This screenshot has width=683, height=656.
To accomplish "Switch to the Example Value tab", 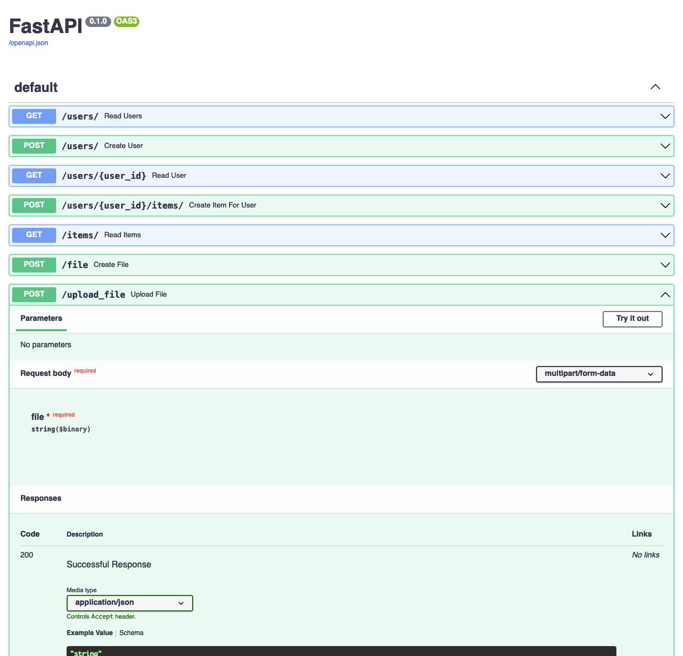I will (90, 633).
